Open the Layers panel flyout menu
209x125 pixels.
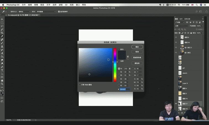coord(203,19)
